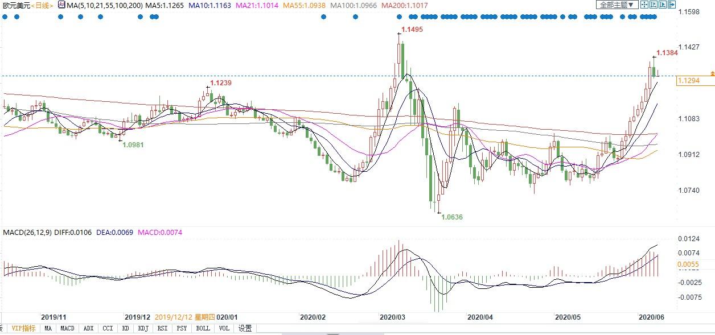Click the chart range zoom icon
The height and width of the screenshot is (335, 715).
pyautogui.click(x=653, y=5)
